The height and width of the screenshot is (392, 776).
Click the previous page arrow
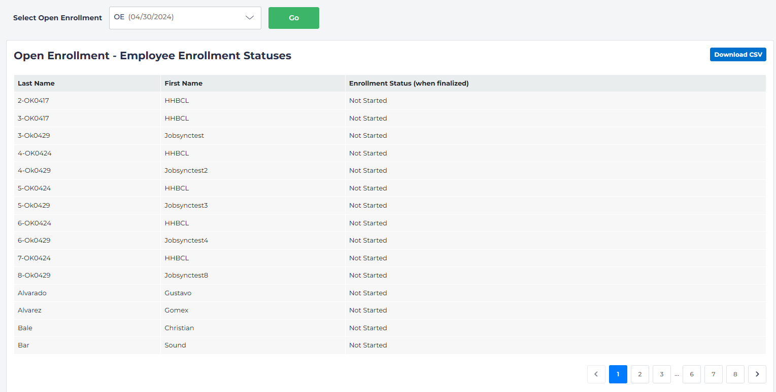coord(596,374)
